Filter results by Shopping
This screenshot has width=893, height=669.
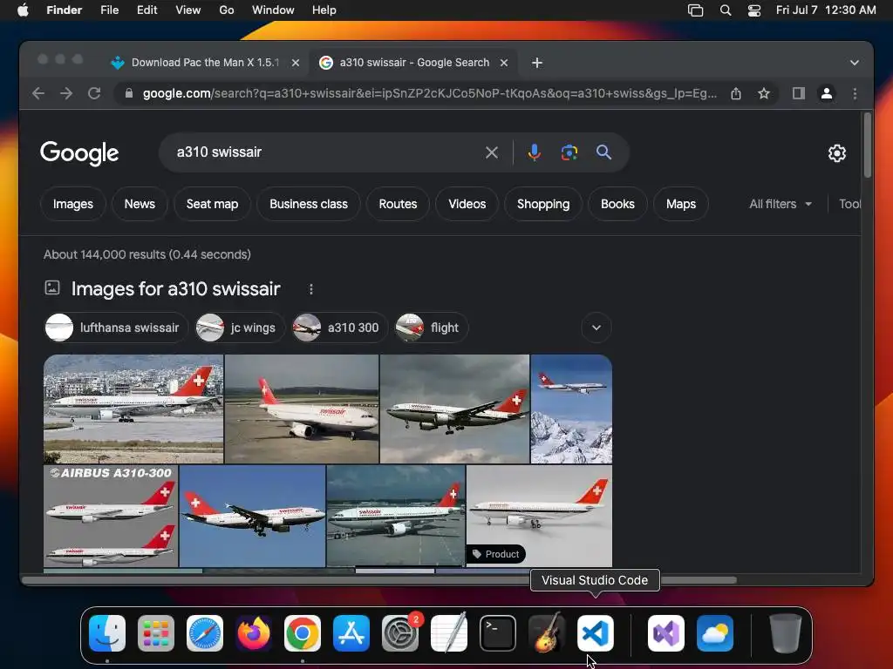click(x=542, y=204)
